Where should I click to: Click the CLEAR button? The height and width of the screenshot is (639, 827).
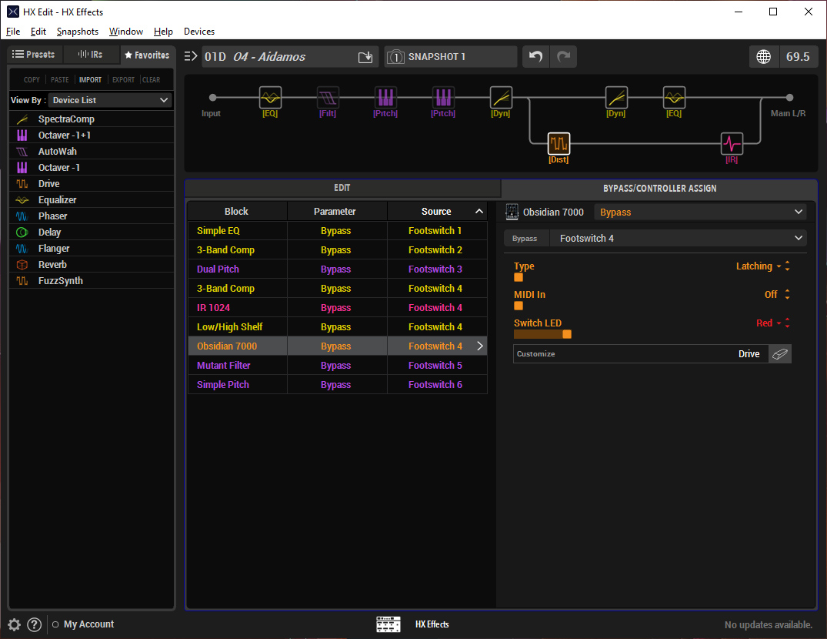pyautogui.click(x=152, y=79)
